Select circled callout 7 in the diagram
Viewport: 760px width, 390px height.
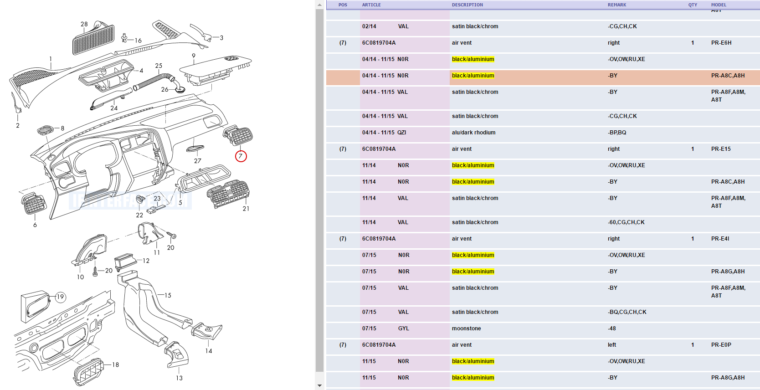coord(241,156)
